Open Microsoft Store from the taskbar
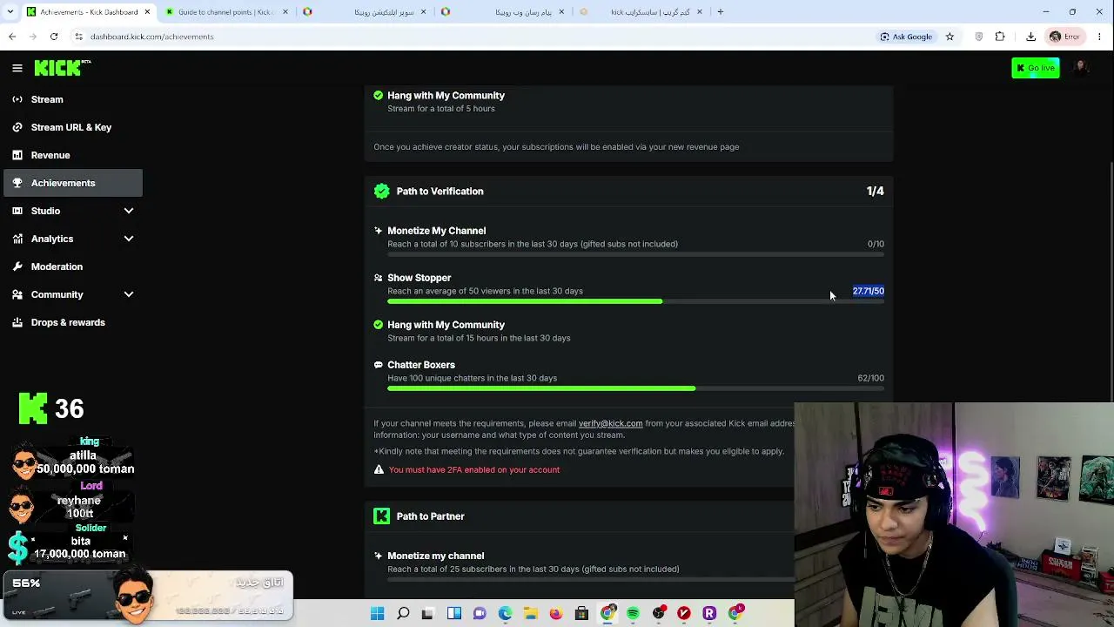The width and height of the screenshot is (1114, 627). click(x=581, y=614)
